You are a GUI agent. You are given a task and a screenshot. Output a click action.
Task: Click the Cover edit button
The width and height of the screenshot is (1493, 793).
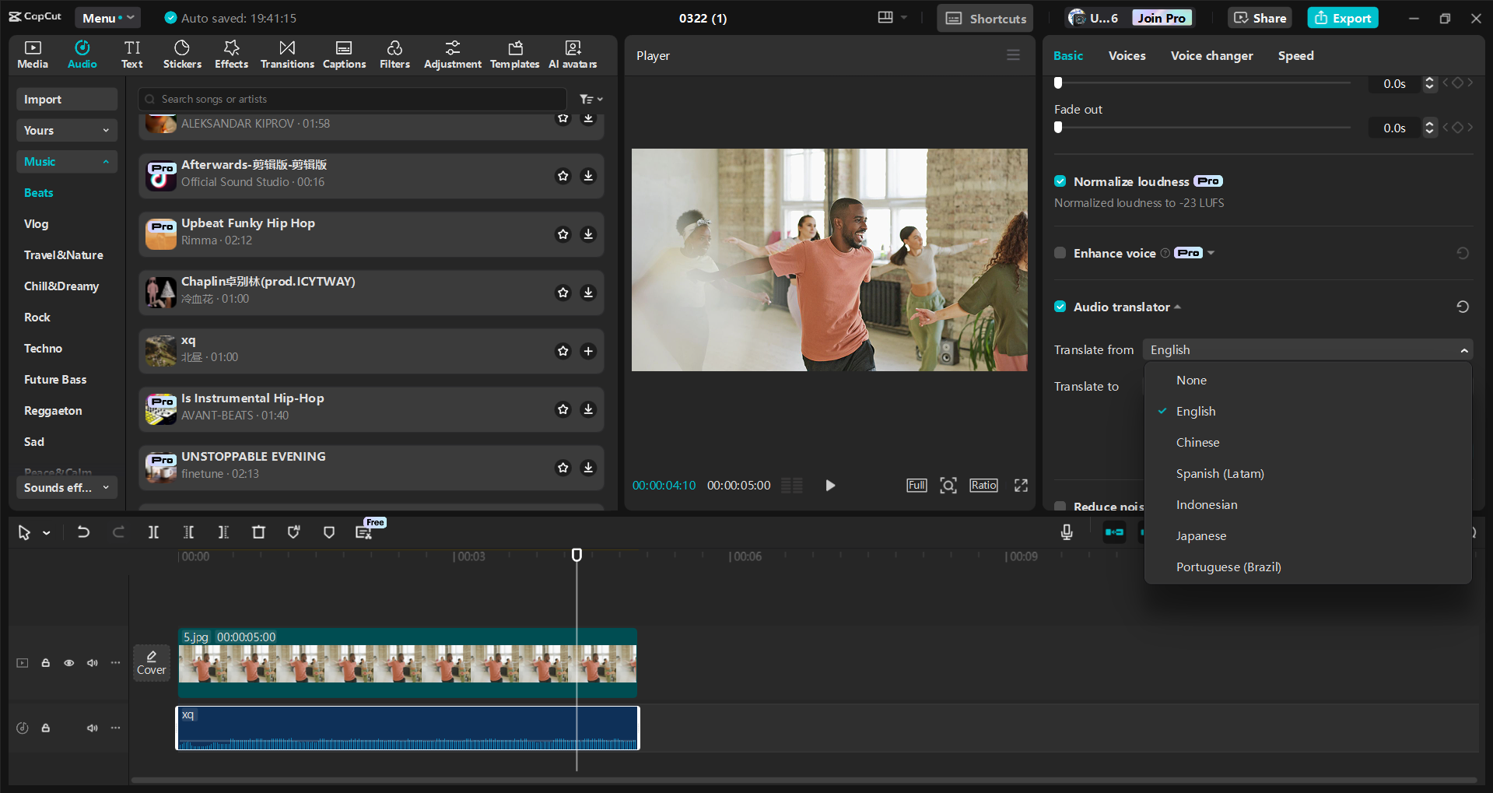point(152,663)
